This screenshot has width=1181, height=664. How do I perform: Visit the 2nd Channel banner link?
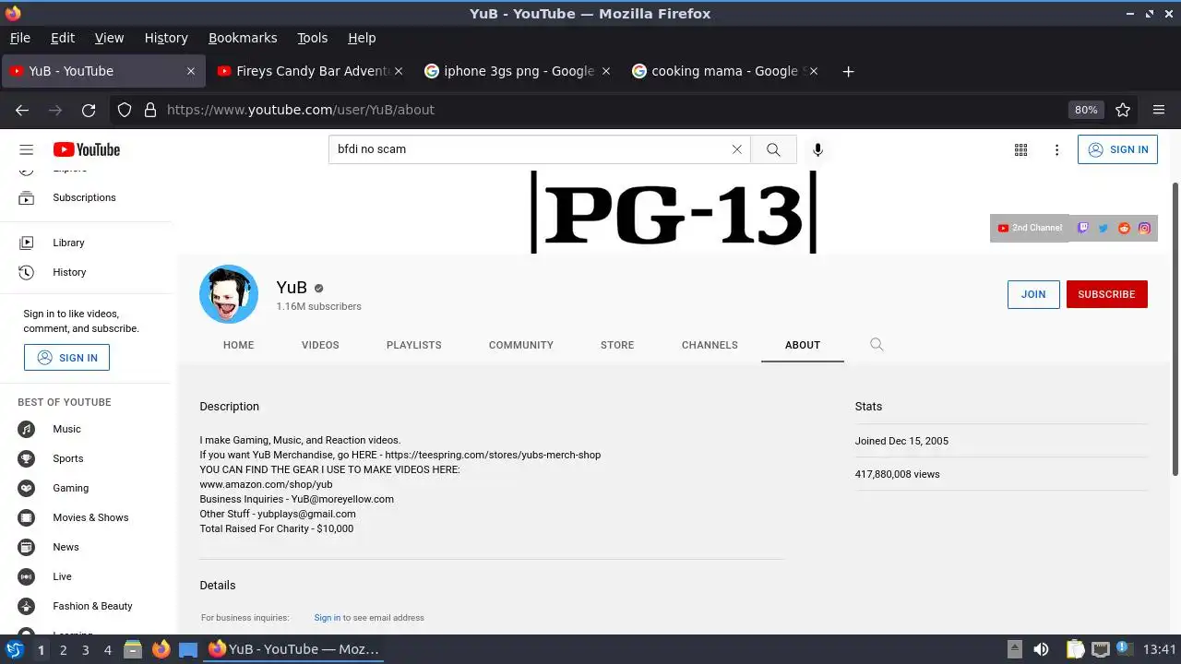click(1030, 228)
